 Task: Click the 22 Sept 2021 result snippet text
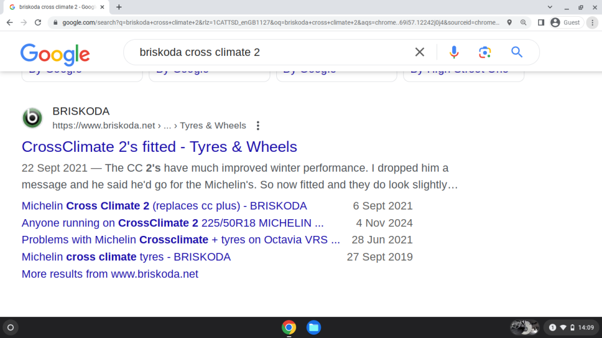pos(240,176)
